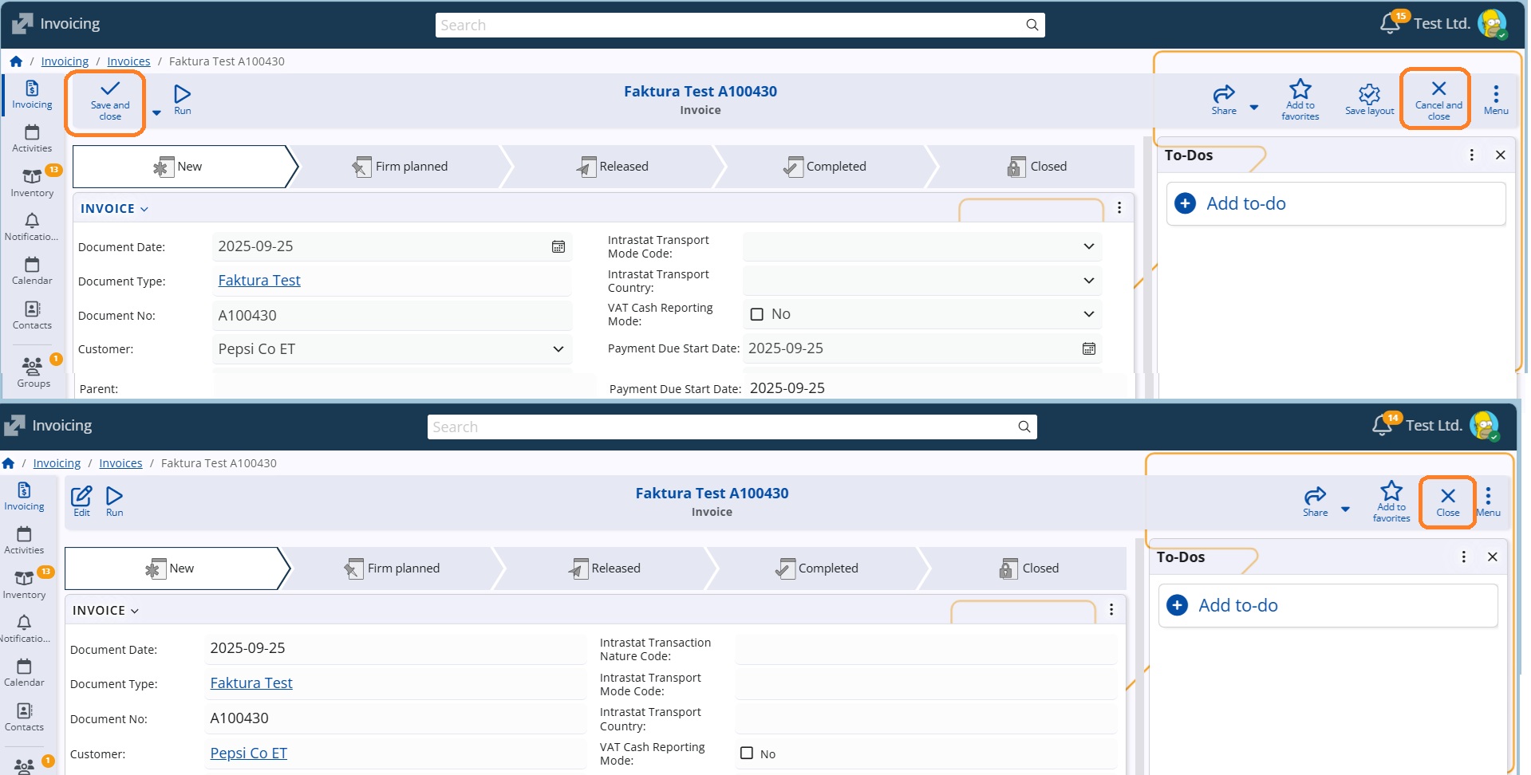The height and width of the screenshot is (775, 1531).
Task: Open INVOICE section options dots in upper form
Action: pyautogui.click(x=1119, y=208)
